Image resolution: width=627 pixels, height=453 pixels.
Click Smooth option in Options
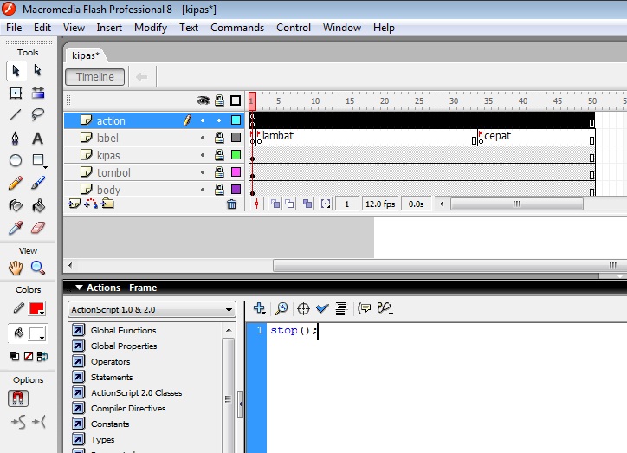[18, 422]
